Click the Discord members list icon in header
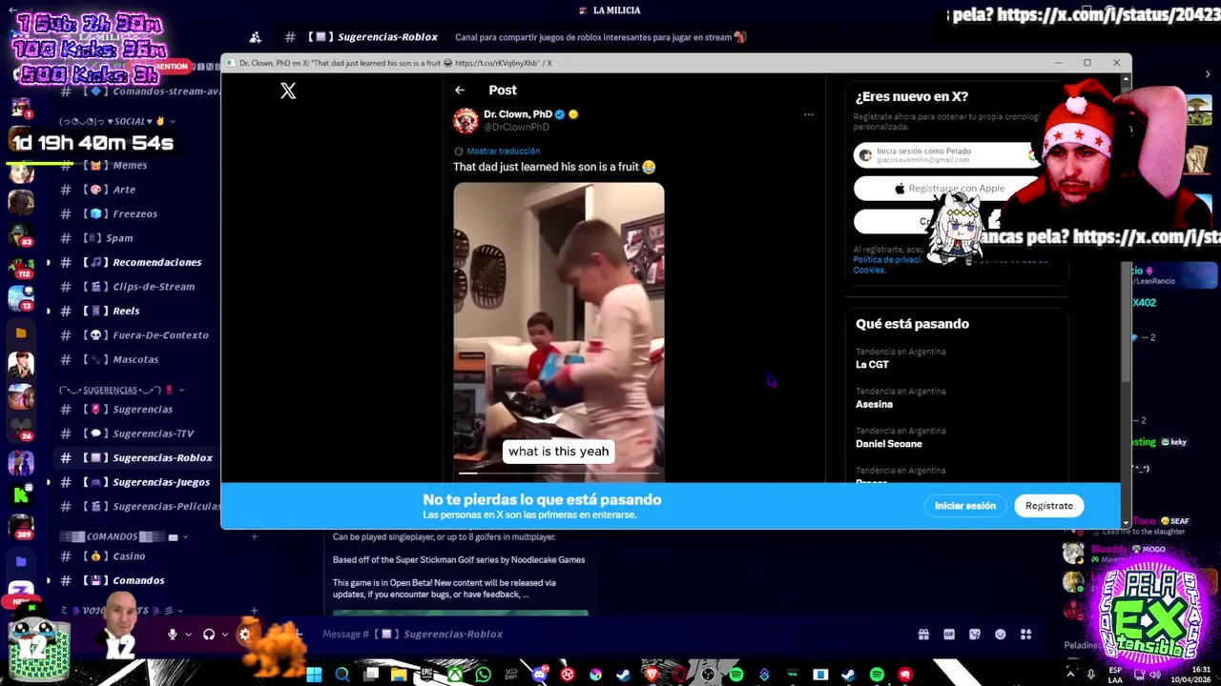Screen dimensions: 1221x686 [x=256, y=37]
